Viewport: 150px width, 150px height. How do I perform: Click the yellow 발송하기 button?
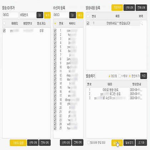(x=117, y=142)
